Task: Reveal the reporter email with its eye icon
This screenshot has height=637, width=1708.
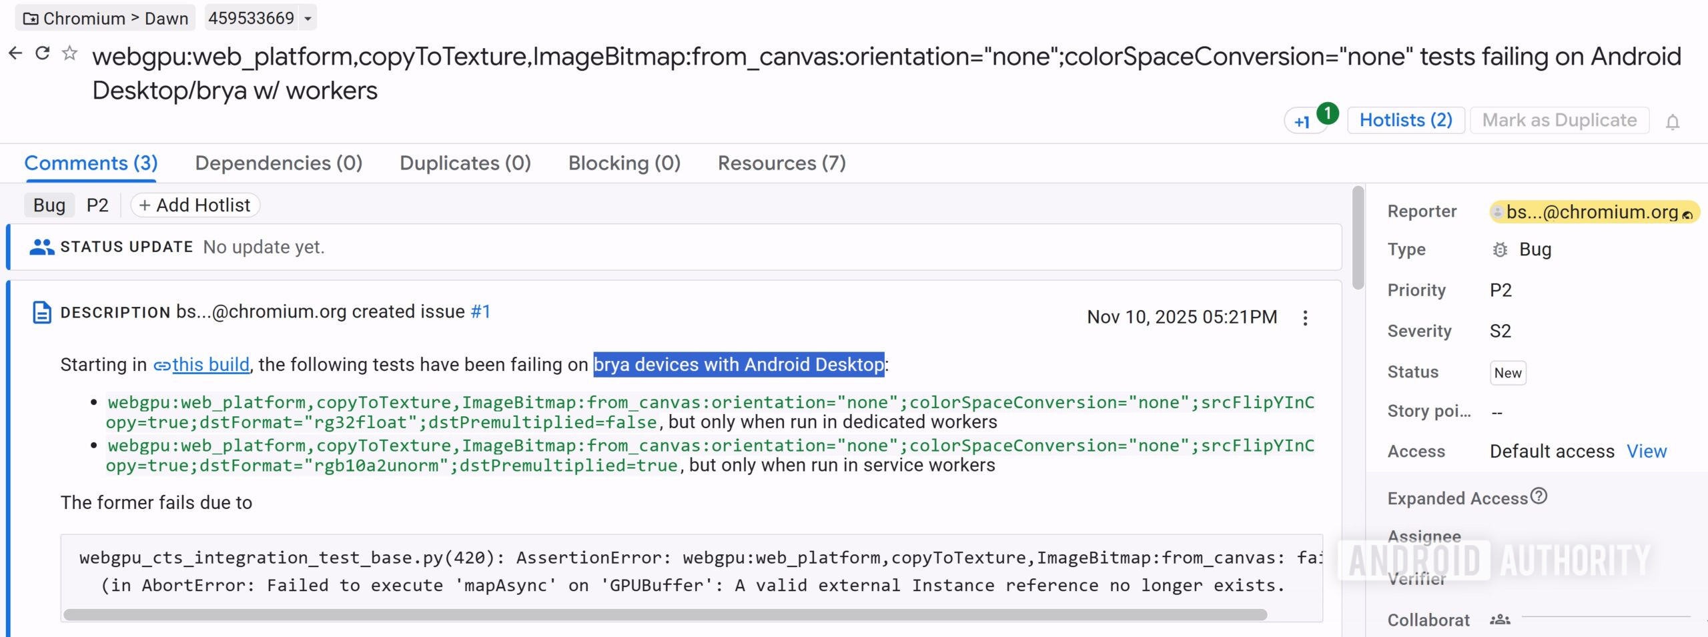Action: [1689, 213]
